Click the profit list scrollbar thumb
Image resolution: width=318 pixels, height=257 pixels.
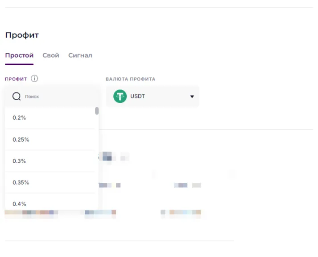coord(97,111)
